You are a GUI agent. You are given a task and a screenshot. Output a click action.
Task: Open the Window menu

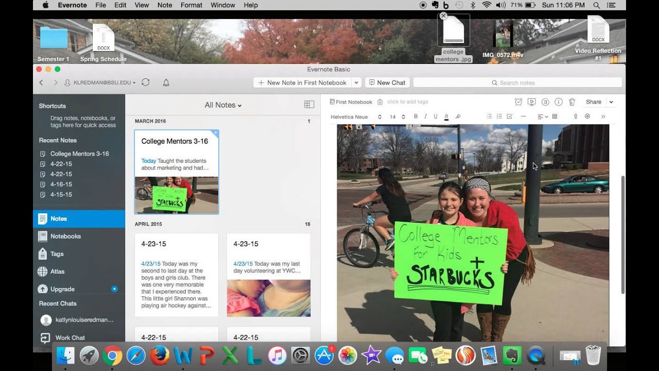pyautogui.click(x=223, y=5)
